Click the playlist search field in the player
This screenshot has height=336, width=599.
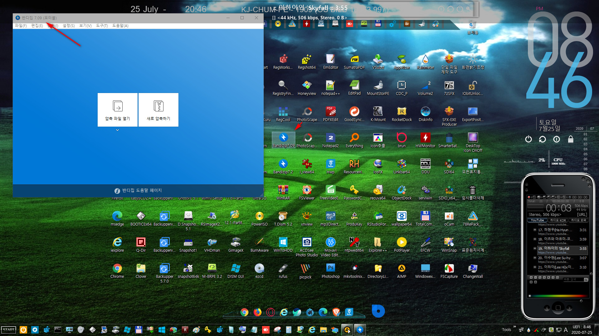(573, 280)
